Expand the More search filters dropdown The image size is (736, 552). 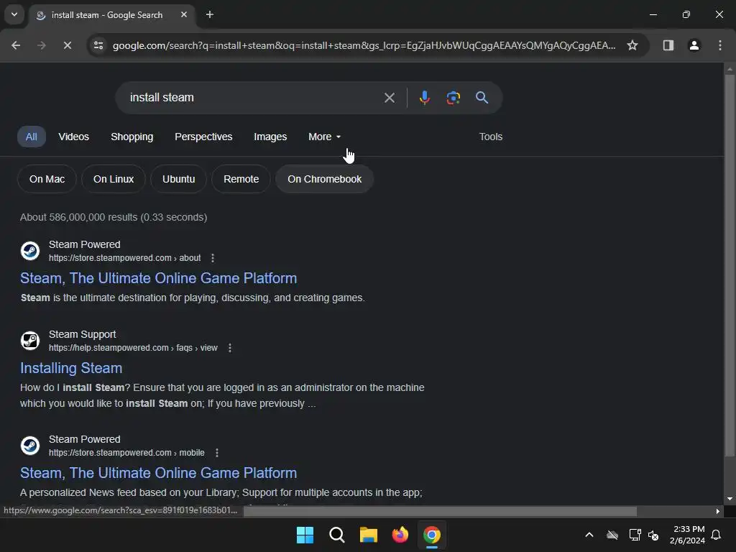324,137
